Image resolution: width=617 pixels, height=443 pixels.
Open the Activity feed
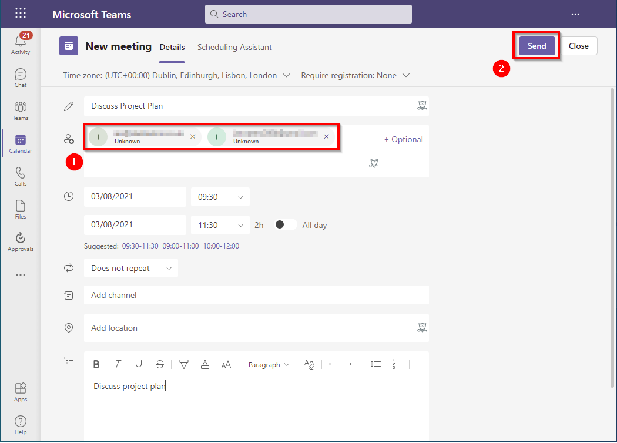coord(21,43)
